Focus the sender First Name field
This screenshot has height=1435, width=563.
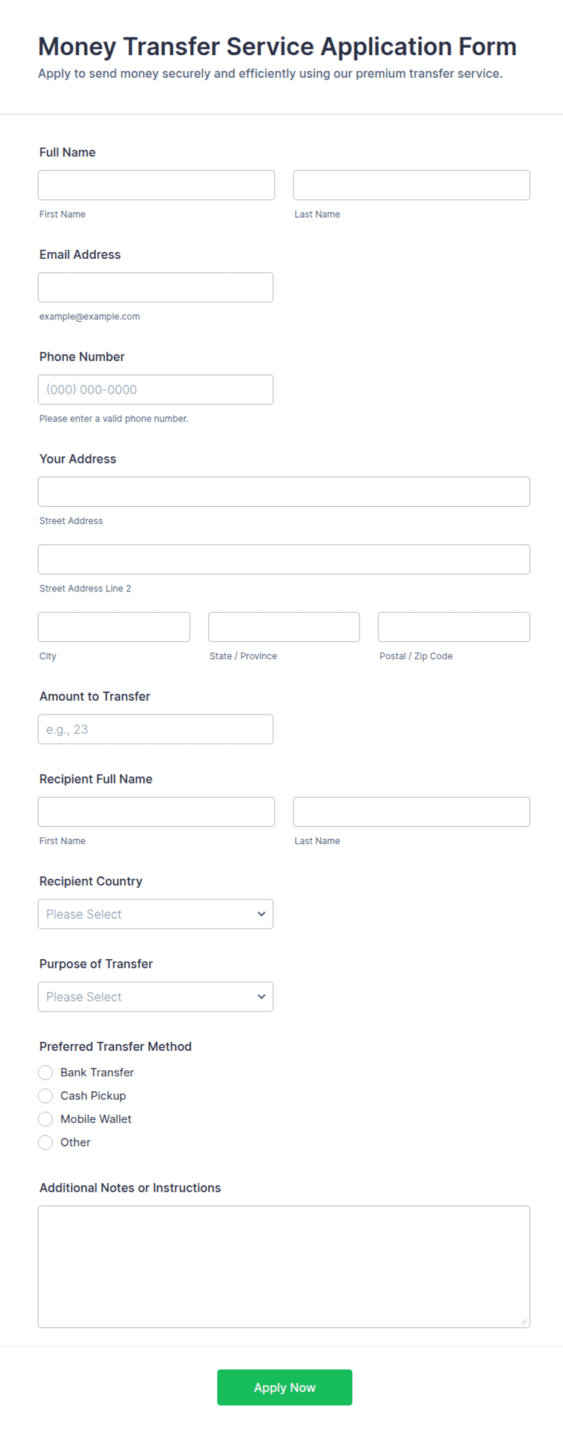tap(156, 185)
